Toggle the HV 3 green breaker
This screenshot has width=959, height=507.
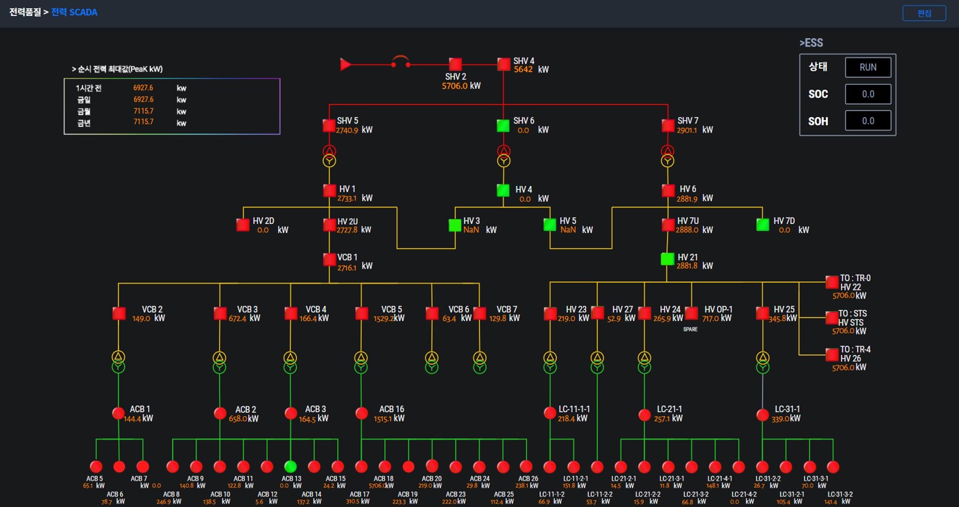click(455, 225)
